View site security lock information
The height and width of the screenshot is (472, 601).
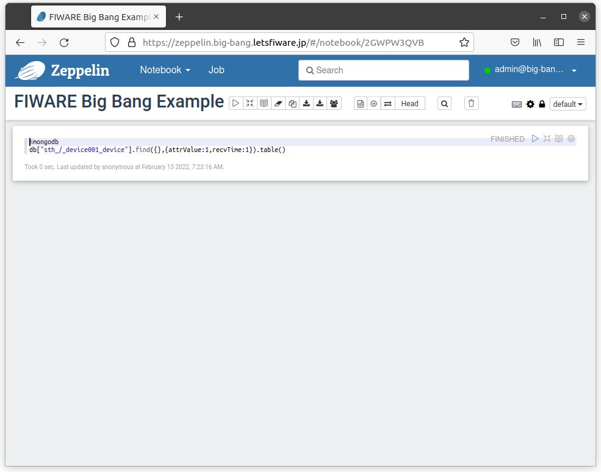(x=131, y=43)
